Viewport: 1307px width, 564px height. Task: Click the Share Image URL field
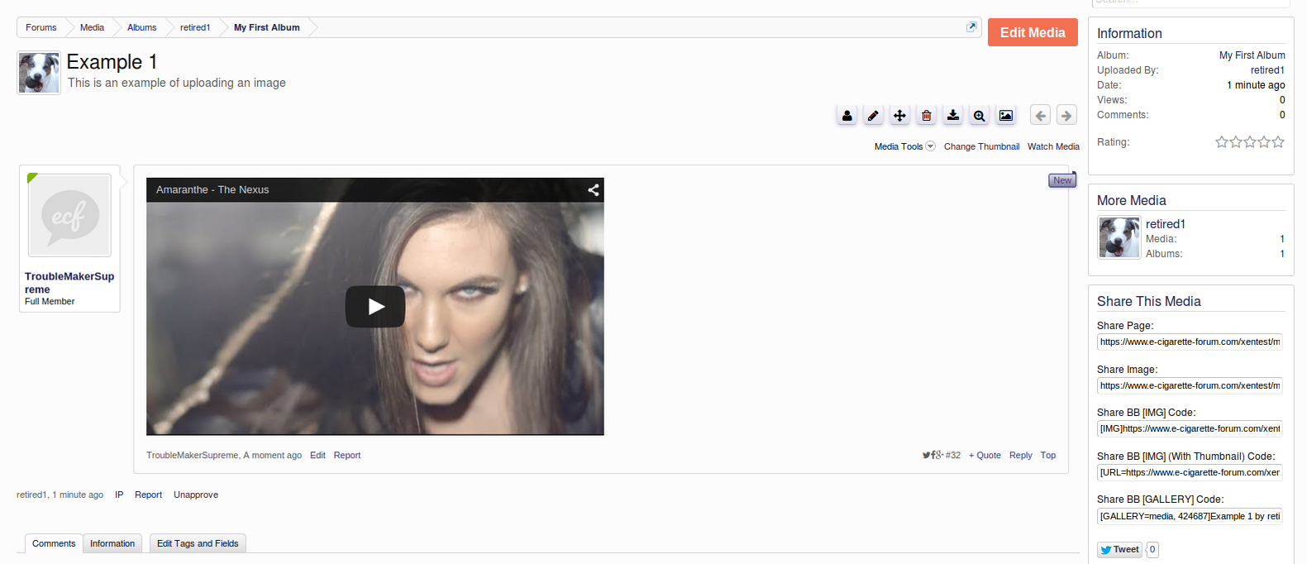[x=1190, y=385]
